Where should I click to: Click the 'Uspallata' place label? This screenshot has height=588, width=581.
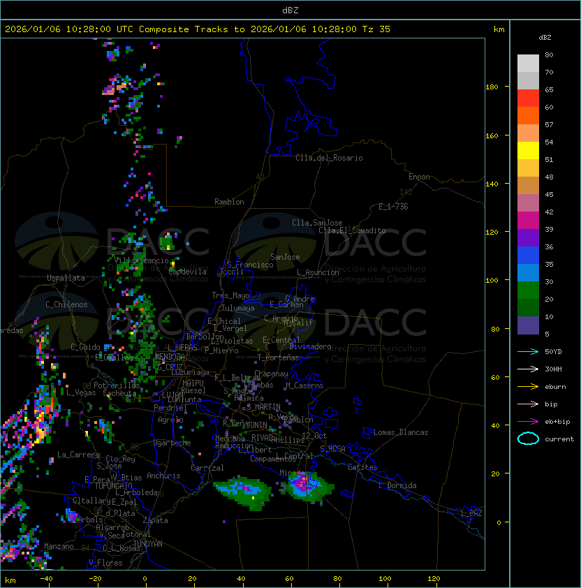coord(66,278)
